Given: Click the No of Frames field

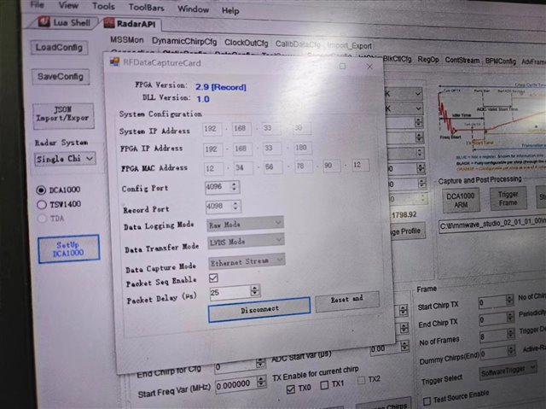Looking at the screenshot, I should click(x=493, y=336).
